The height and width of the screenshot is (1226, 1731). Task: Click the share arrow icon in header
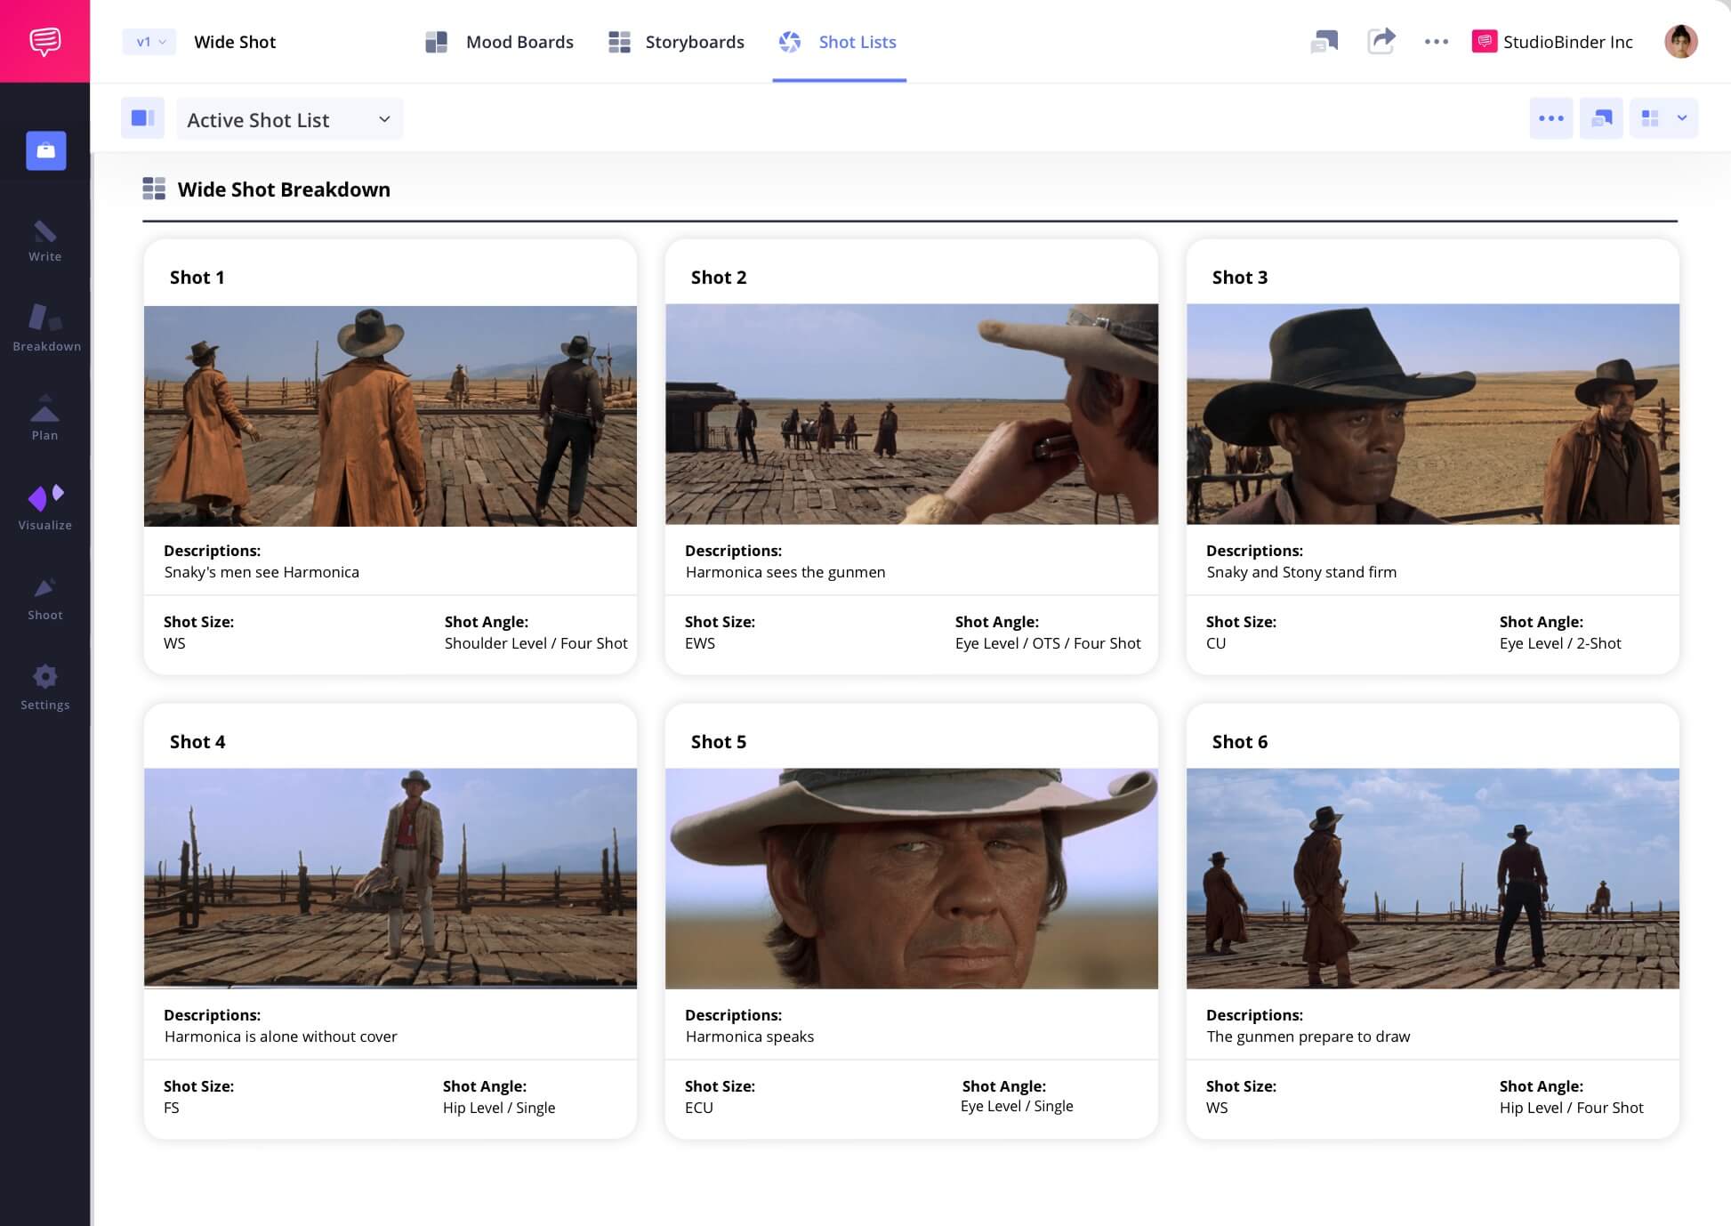[1381, 41]
